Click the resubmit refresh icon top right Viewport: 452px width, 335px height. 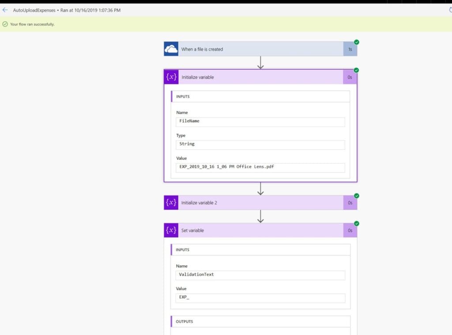[449, 10]
